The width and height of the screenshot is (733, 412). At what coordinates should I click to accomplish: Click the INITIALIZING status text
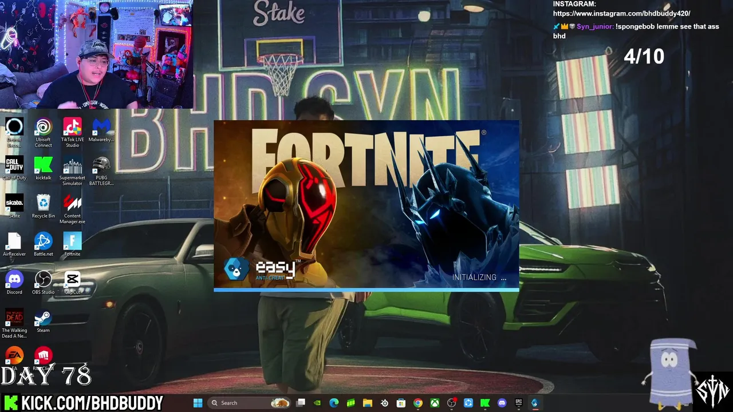click(479, 277)
